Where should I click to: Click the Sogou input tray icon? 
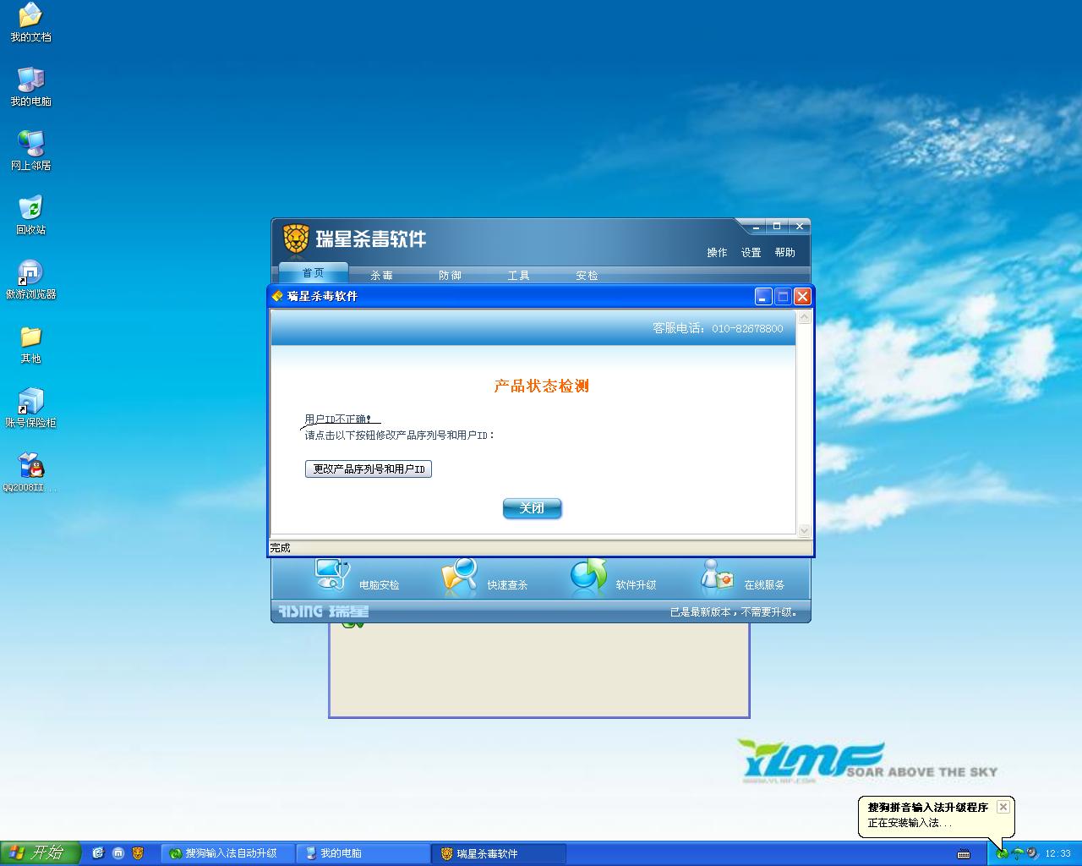1002,853
